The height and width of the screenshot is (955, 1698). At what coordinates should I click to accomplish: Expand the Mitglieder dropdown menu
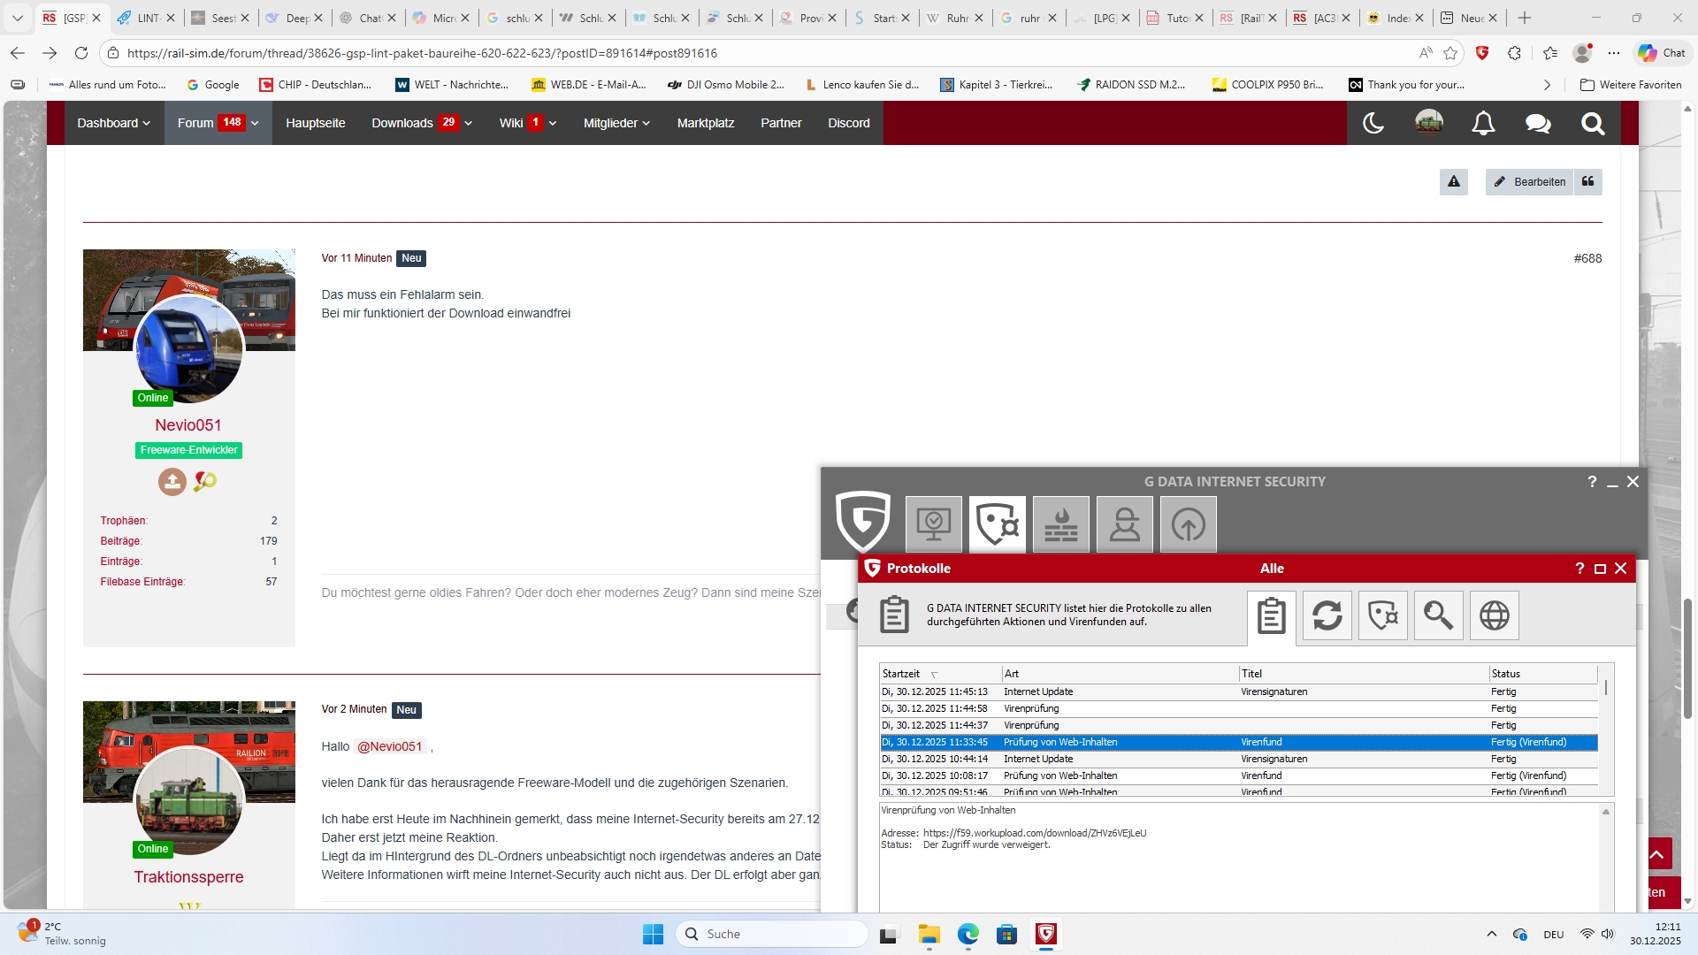pyautogui.click(x=616, y=123)
